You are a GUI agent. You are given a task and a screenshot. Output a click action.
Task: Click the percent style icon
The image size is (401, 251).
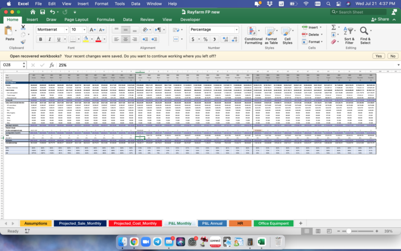(205, 39)
